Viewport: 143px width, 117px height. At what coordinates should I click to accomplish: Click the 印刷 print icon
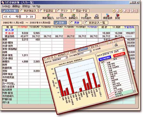pyautogui.click(x=97, y=17)
